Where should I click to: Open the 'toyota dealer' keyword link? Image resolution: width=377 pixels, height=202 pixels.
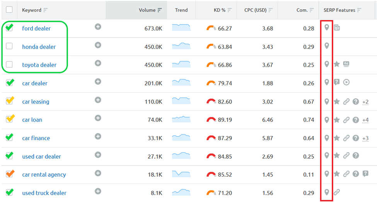click(39, 65)
